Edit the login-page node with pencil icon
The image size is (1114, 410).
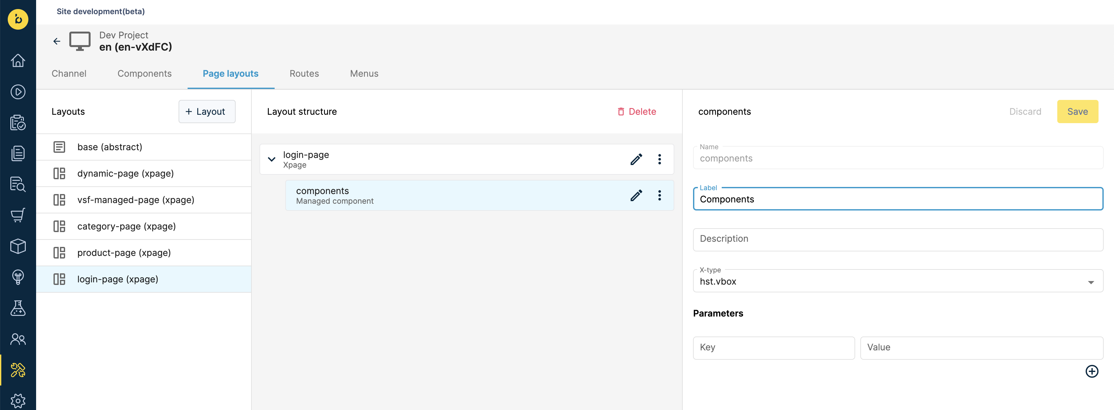[x=636, y=159]
